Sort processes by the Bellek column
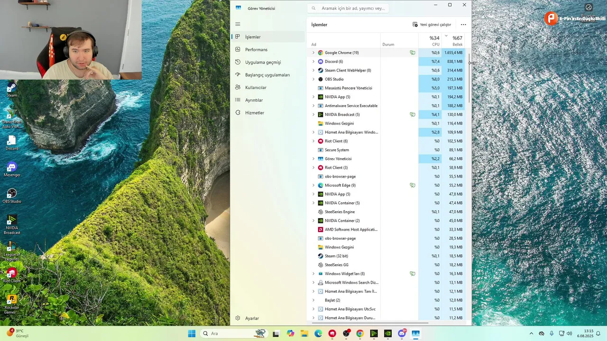Image resolution: width=607 pixels, height=341 pixels. coord(453,40)
